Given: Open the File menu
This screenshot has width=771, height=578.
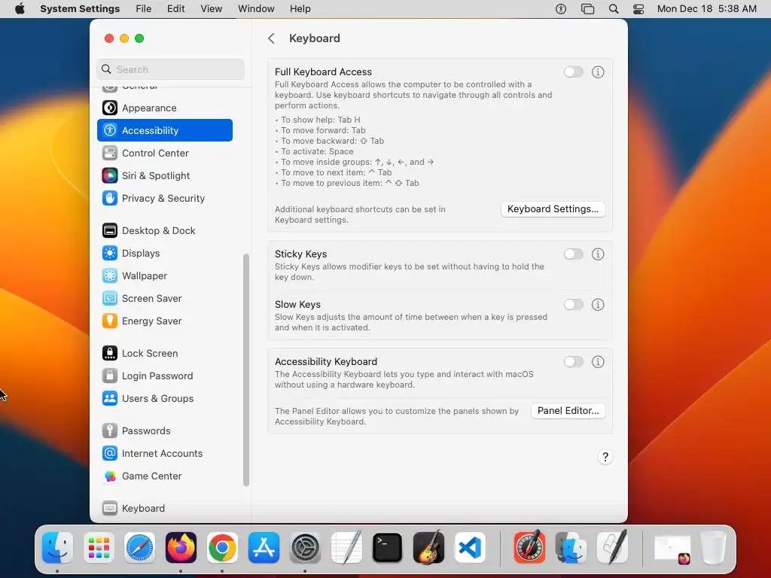Looking at the screenshot, I should coord(144,9).
